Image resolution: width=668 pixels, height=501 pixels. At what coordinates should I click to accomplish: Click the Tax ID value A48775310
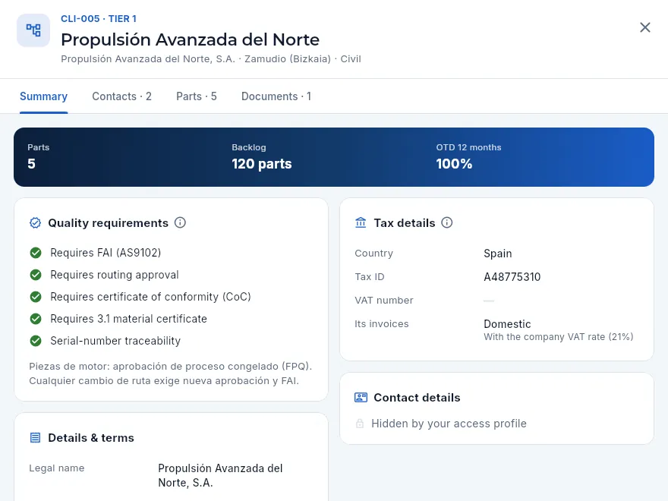point(512,277)
